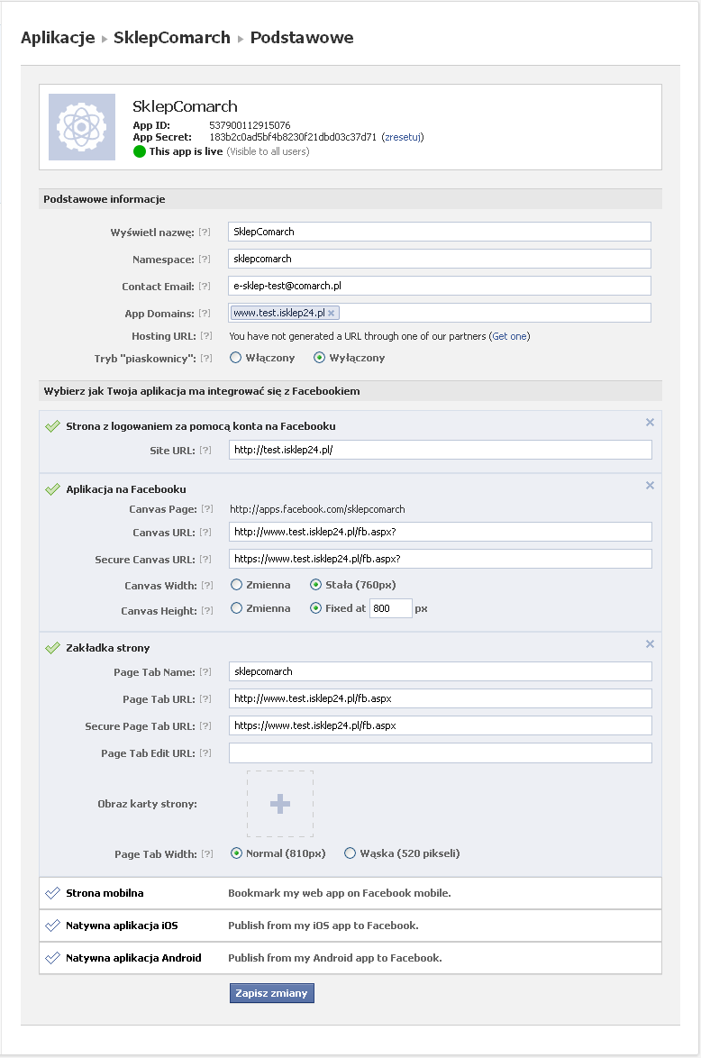The image size is (701, 1058).
Task: Click checkmark icon for Natywna aplikacja Android
Action: tap(52, 957)
